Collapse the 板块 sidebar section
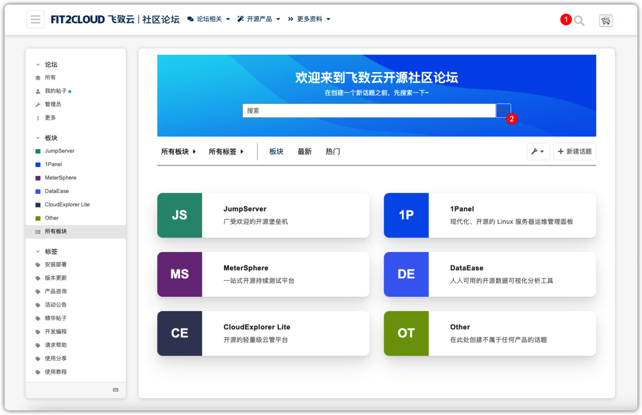 click(38, 137)
